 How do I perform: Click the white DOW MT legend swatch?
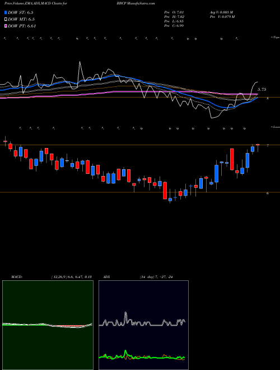click(6, 19)
